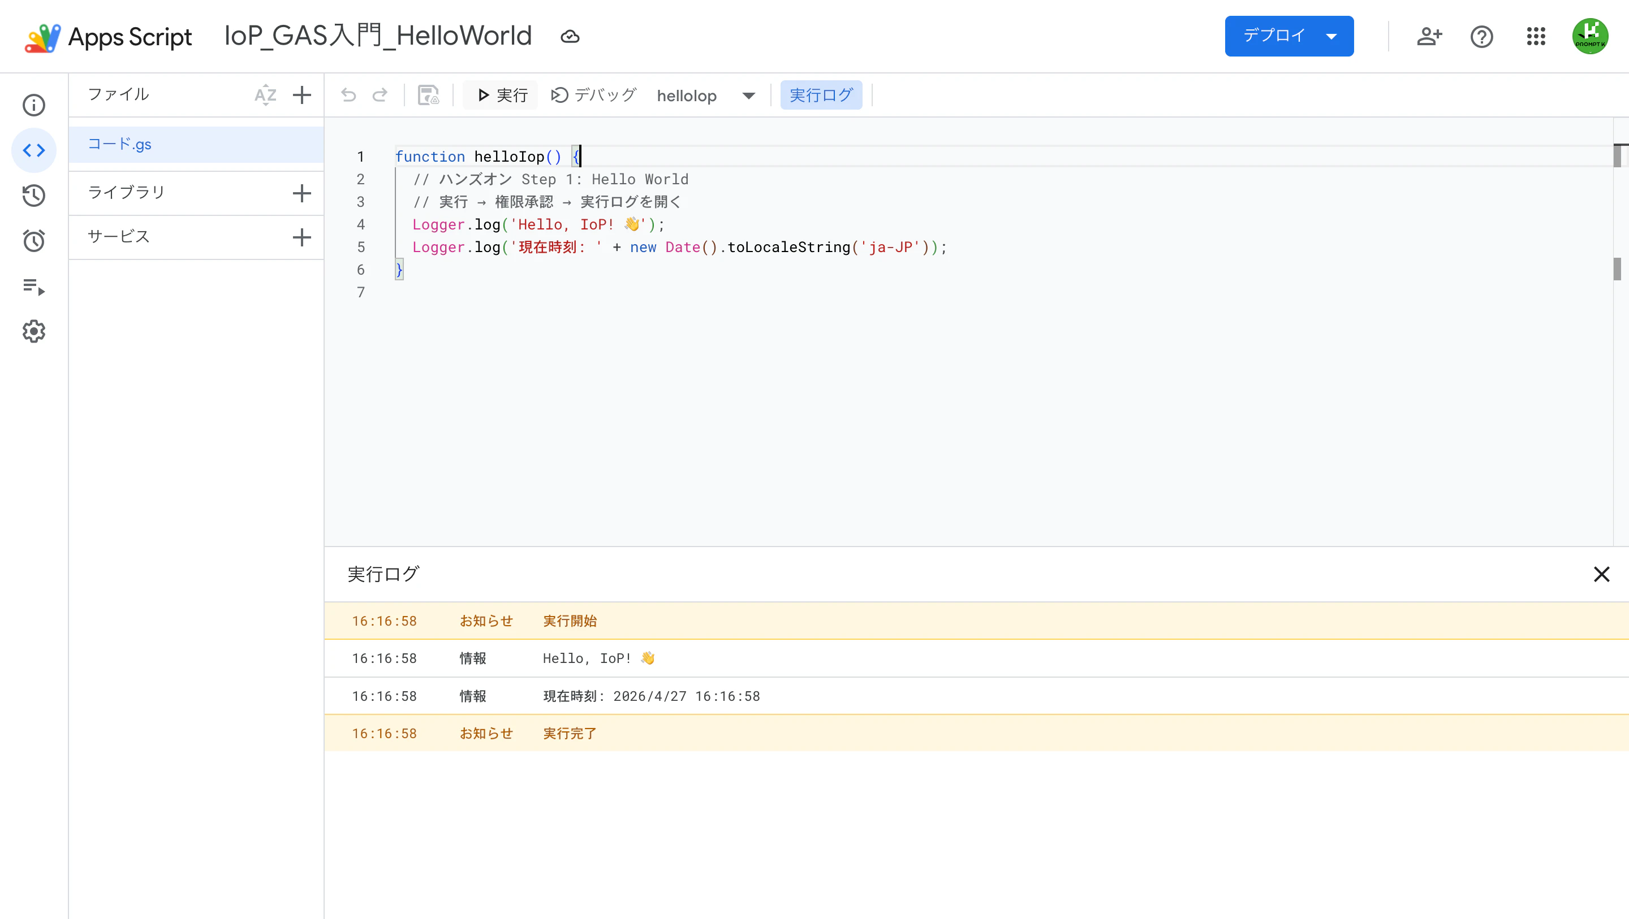Undo the last edit

(349, 95)
